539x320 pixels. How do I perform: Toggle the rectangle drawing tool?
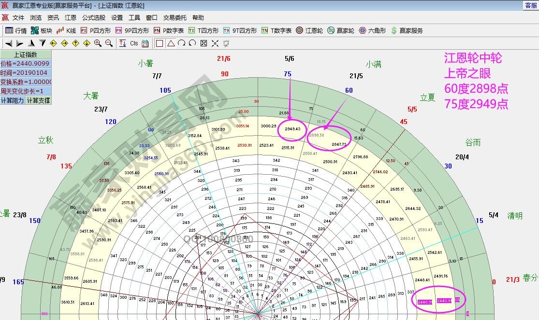160,43
